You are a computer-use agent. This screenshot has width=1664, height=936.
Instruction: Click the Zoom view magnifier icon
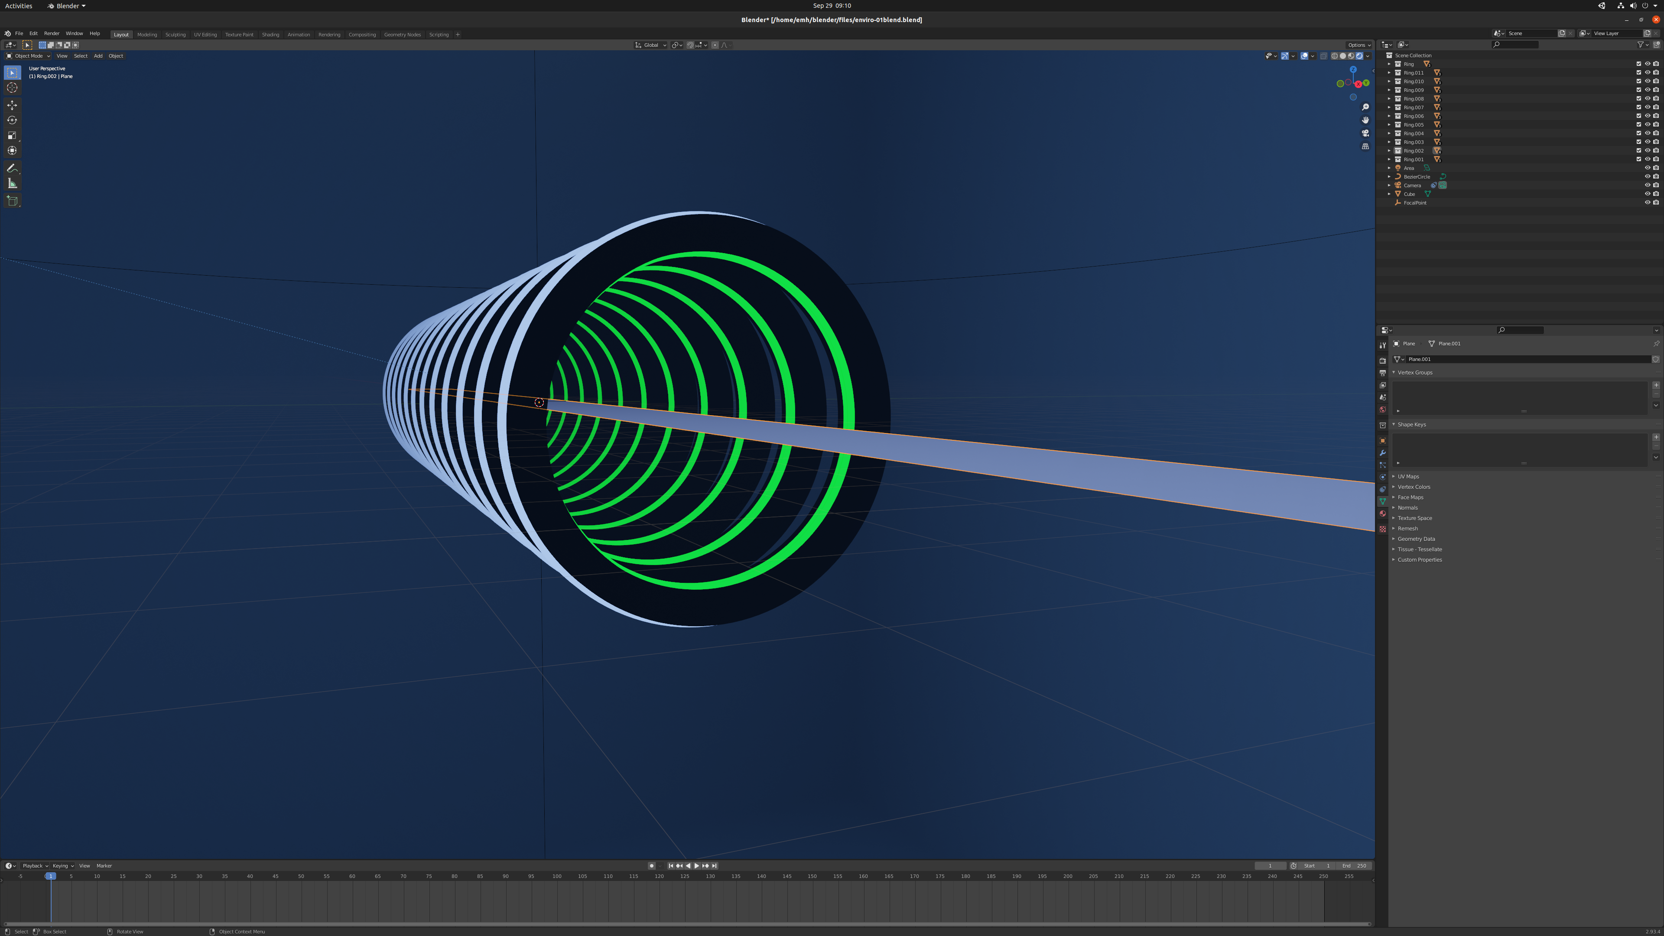(1365, 107)
